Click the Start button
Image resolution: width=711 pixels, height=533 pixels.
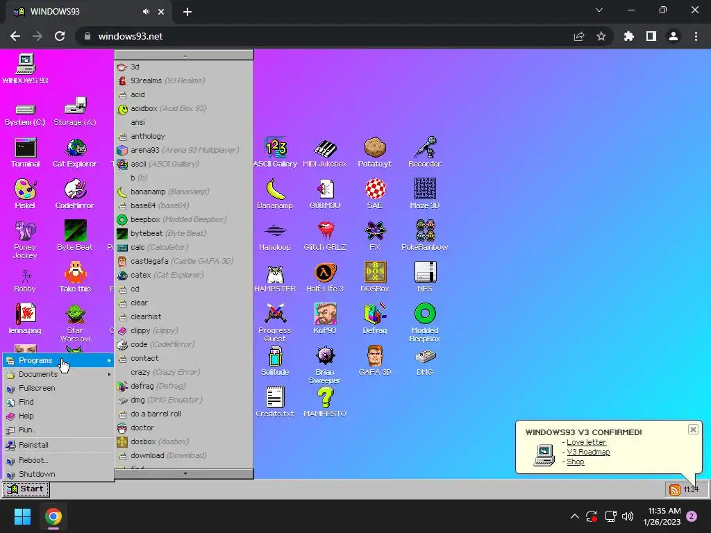pos(26,489)
